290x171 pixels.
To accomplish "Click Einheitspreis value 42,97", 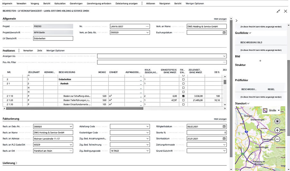I will tap(169, 100).
